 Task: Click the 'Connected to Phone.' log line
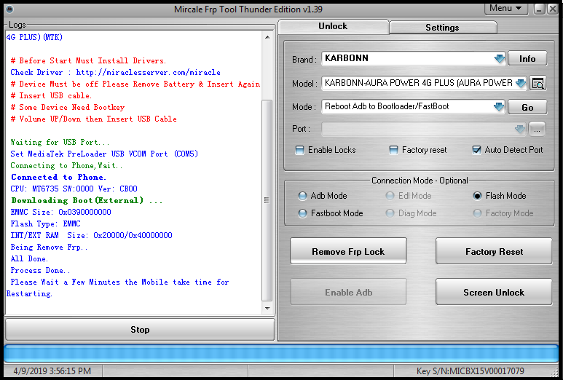[58, 177]
